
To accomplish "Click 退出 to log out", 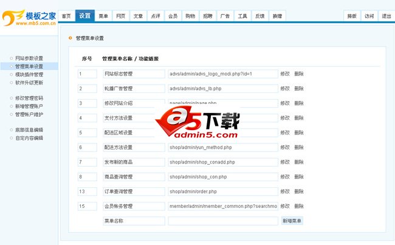I will pos(386,16).
